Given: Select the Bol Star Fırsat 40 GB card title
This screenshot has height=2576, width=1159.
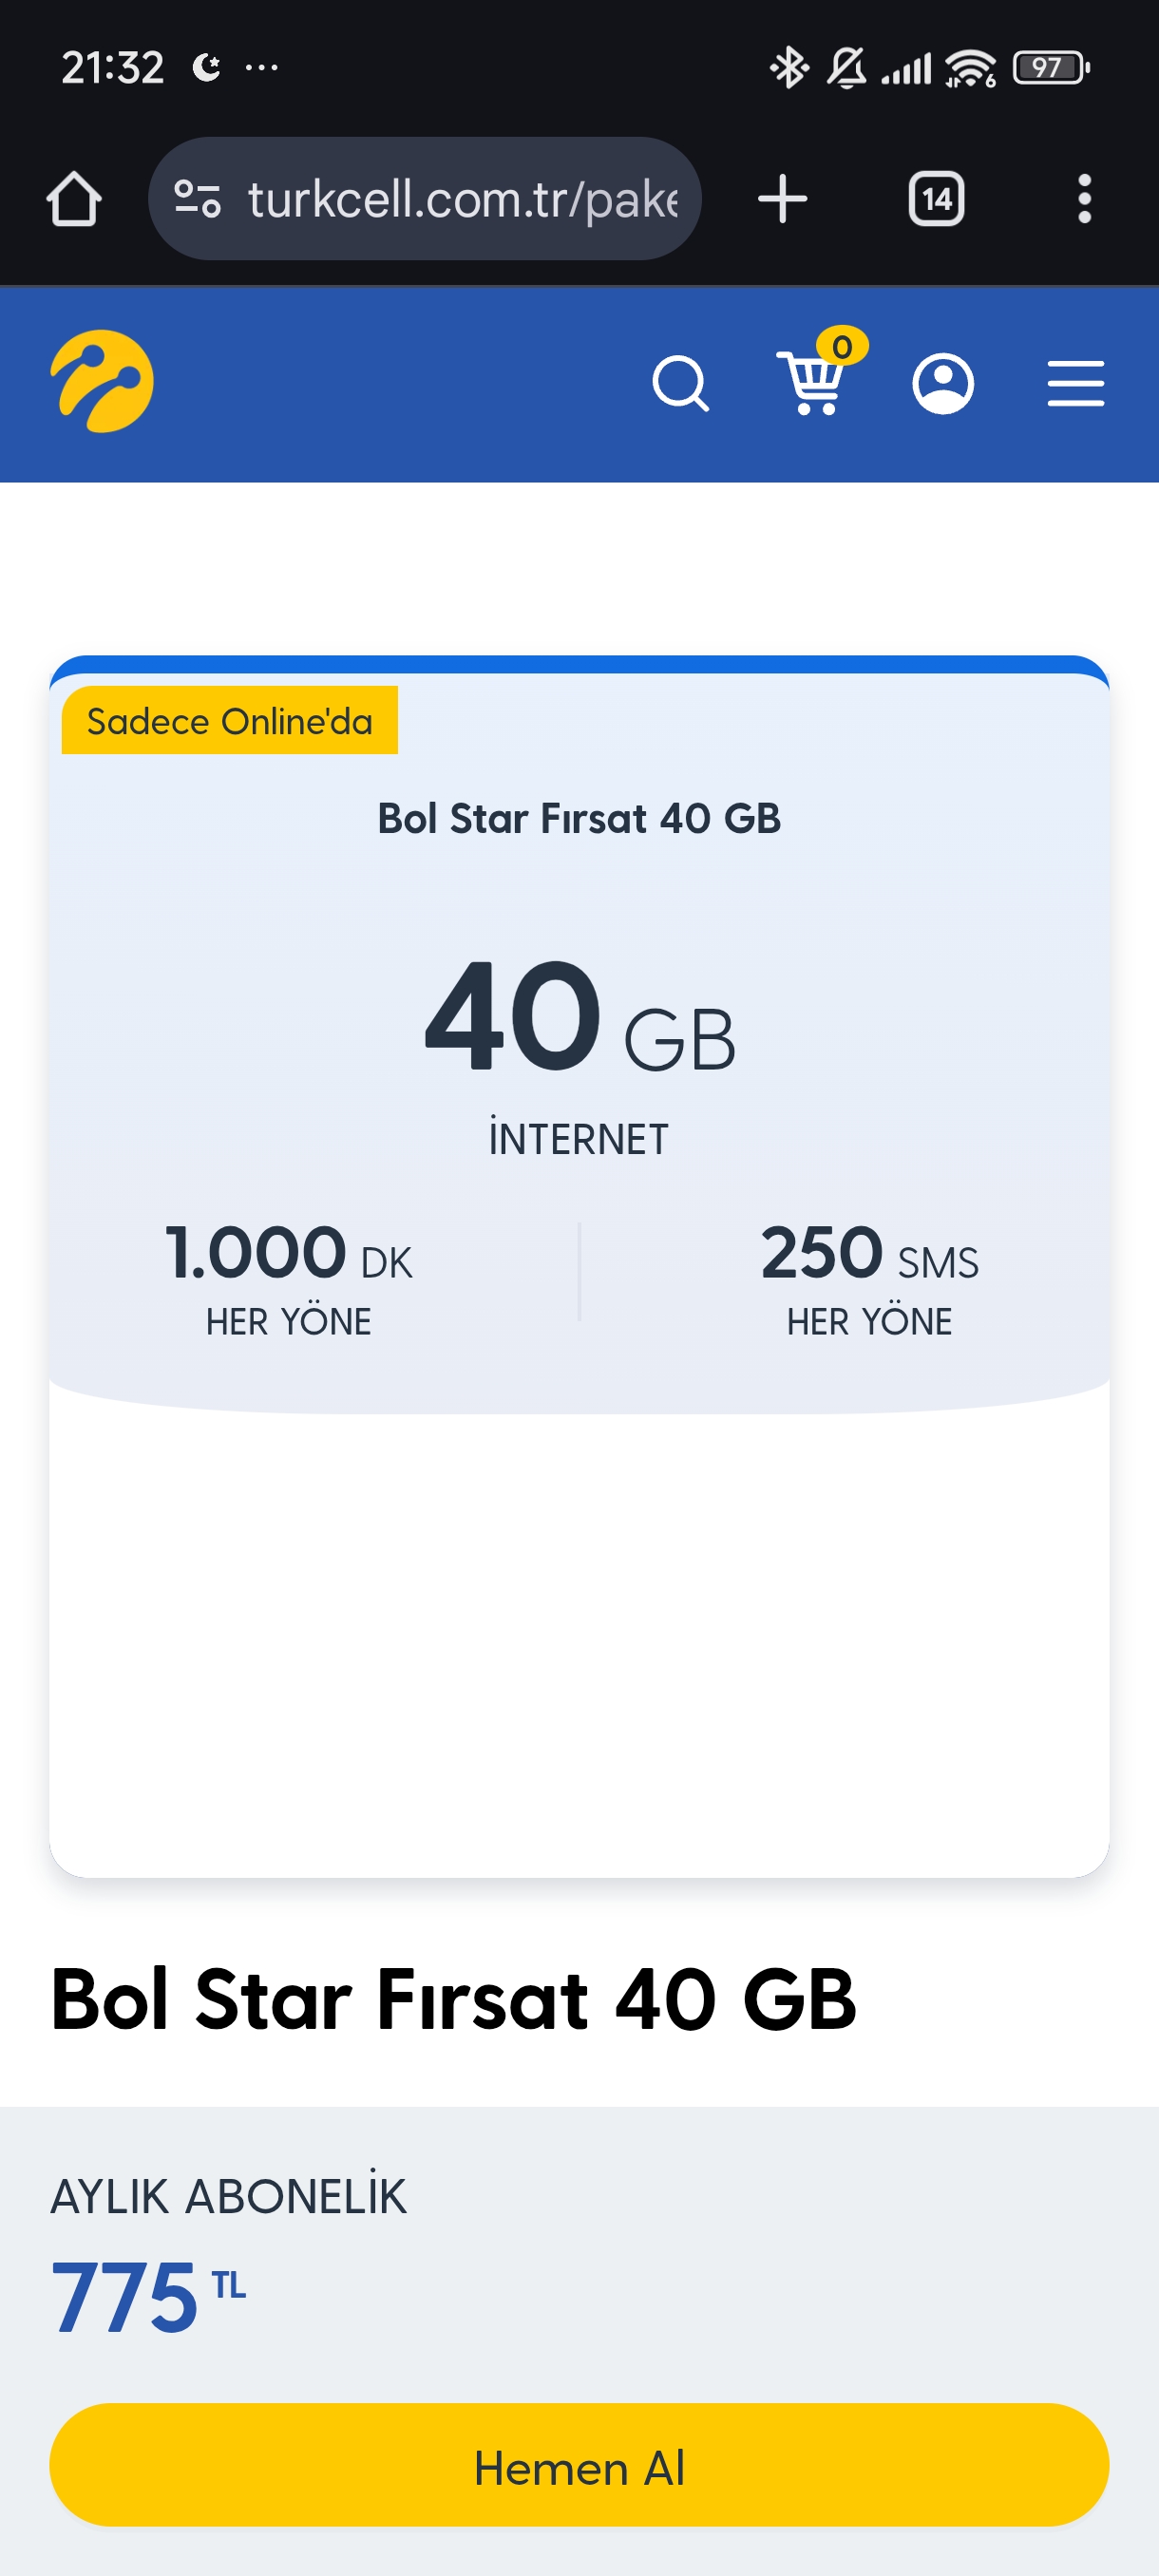Looking at the screenshot, I should coord(579,818).
